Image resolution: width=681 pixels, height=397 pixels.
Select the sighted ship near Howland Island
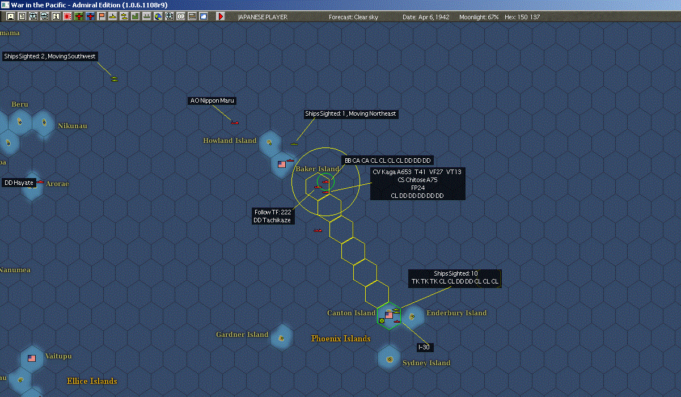click(x=294, y=143)
